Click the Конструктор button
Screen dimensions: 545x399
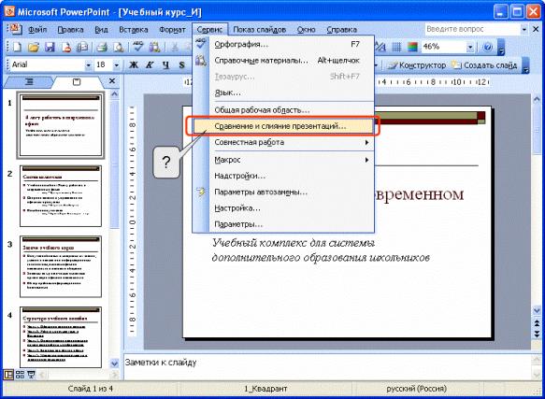417,65
